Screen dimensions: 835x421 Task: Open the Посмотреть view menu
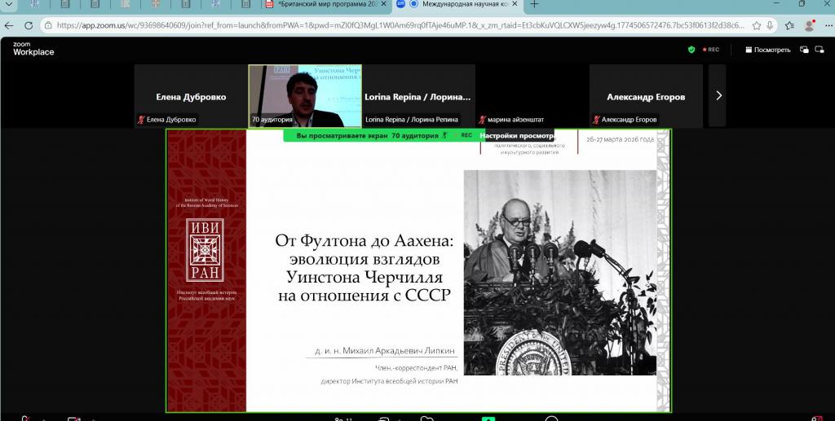pyautogui.click(x=767, y=50)
